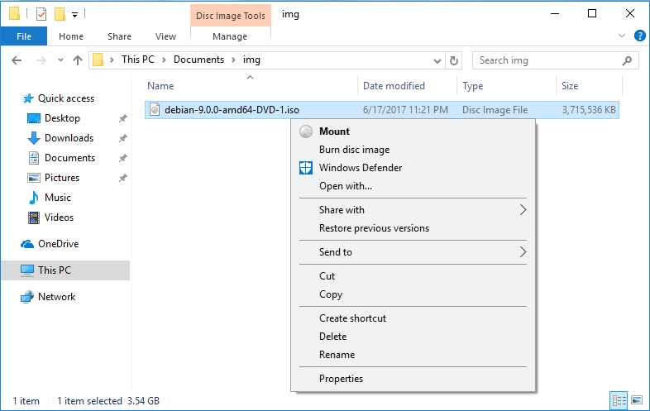The image size is (650, 411).
Task: Click the refresh icon beside address bar
Action: click(454, 60)
